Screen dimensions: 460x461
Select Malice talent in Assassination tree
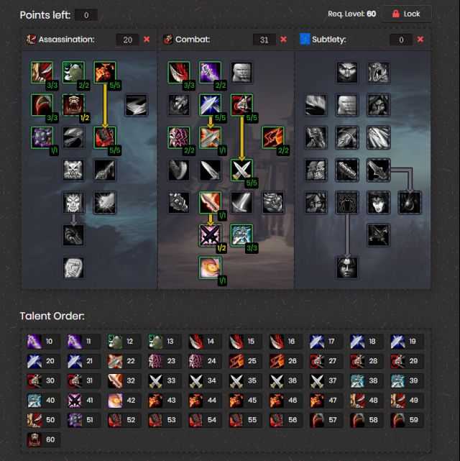click(x=105, y=73)
